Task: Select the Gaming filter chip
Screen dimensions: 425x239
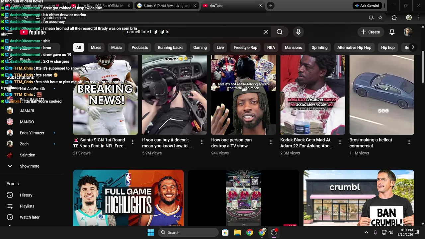Action: [x=200, y=47]
